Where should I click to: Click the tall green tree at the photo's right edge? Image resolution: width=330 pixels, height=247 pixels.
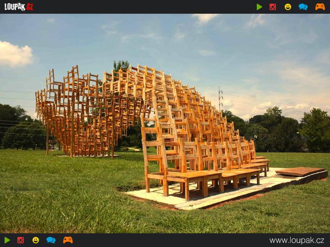(316, 130)
